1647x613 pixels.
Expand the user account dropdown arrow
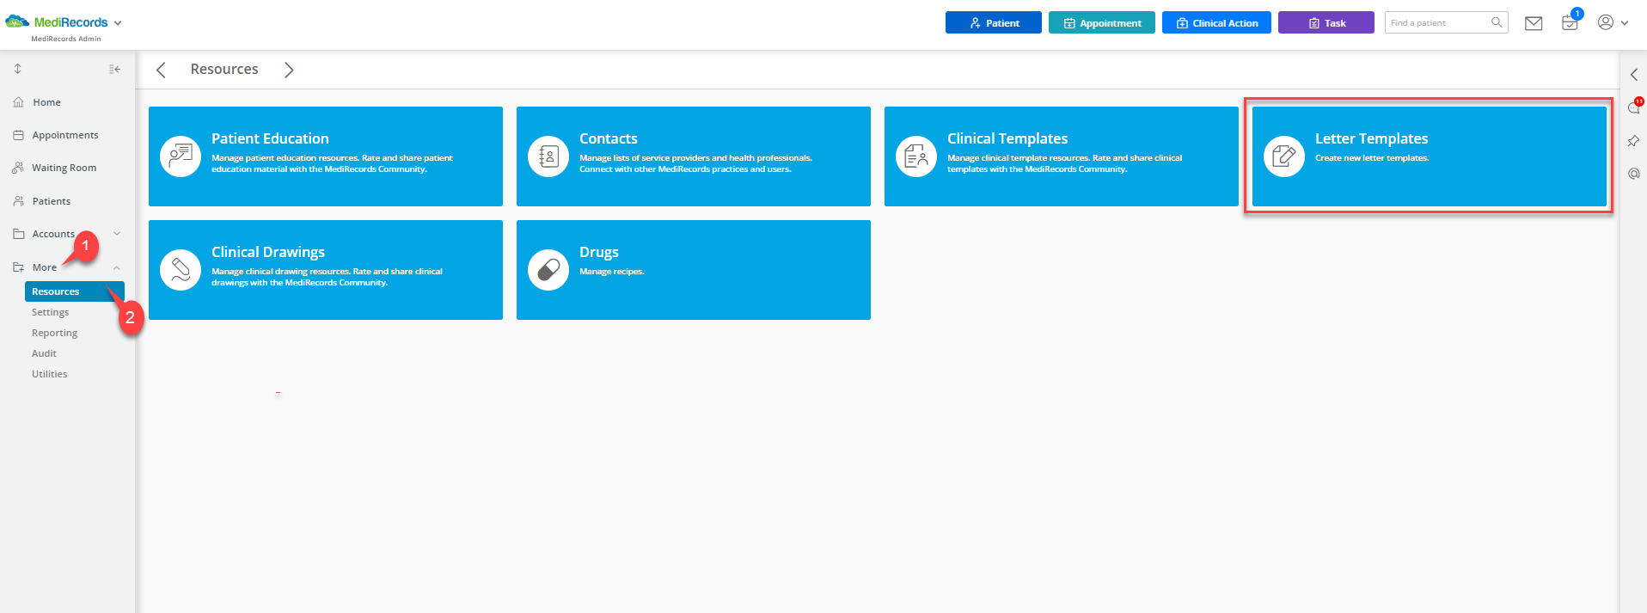pos(1625,23)
